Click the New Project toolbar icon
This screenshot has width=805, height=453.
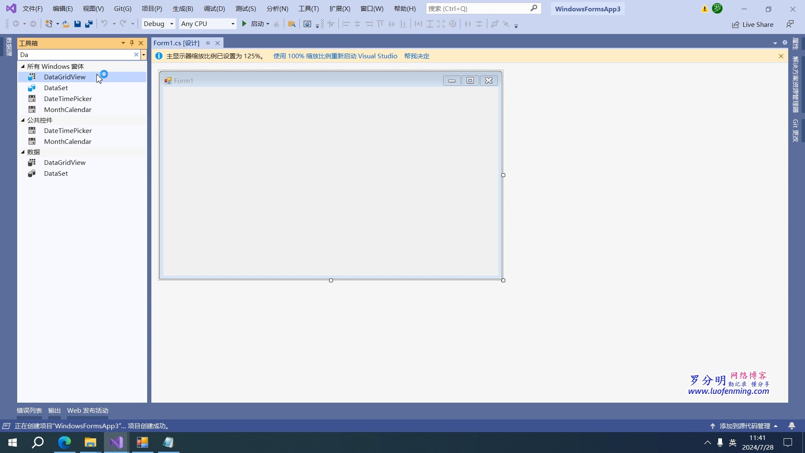49,24
